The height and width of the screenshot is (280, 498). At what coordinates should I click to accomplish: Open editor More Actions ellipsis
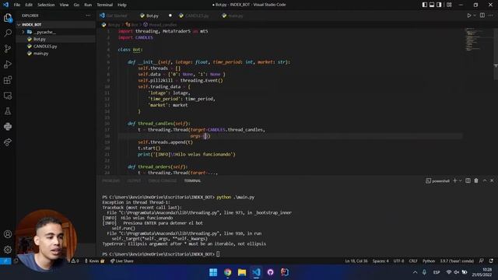point(491,16)
